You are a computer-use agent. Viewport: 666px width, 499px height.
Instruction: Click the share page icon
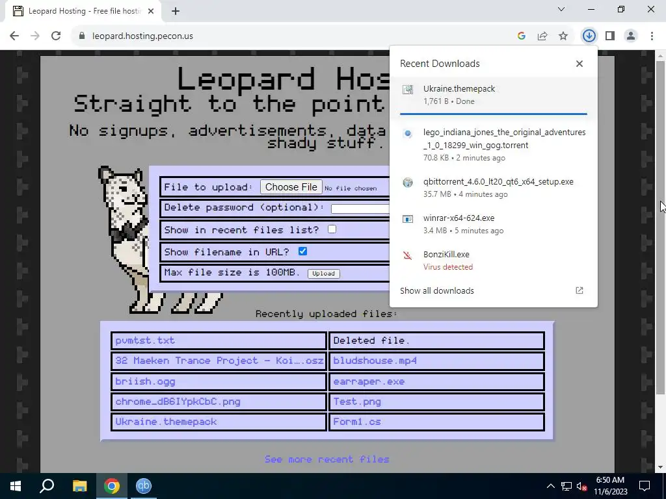(x=542, y=36)
